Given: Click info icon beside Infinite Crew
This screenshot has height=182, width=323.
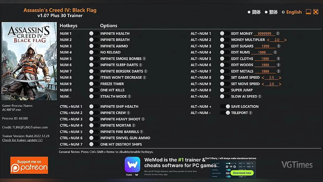Looking at the screenshot, I should pos(128,113).
